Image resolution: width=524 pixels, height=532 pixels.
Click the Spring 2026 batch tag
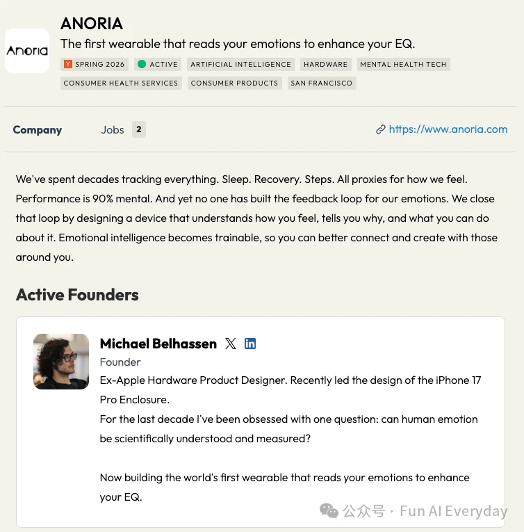(x=95, y=64)
